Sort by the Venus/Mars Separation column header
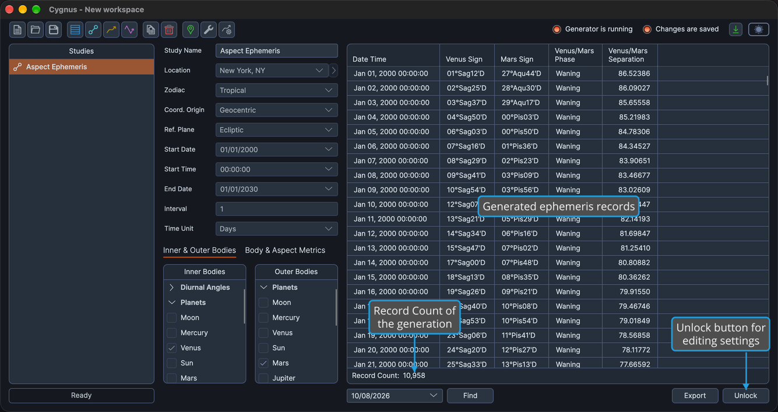This screenshot has height=412, width=778. click(630, 55)
